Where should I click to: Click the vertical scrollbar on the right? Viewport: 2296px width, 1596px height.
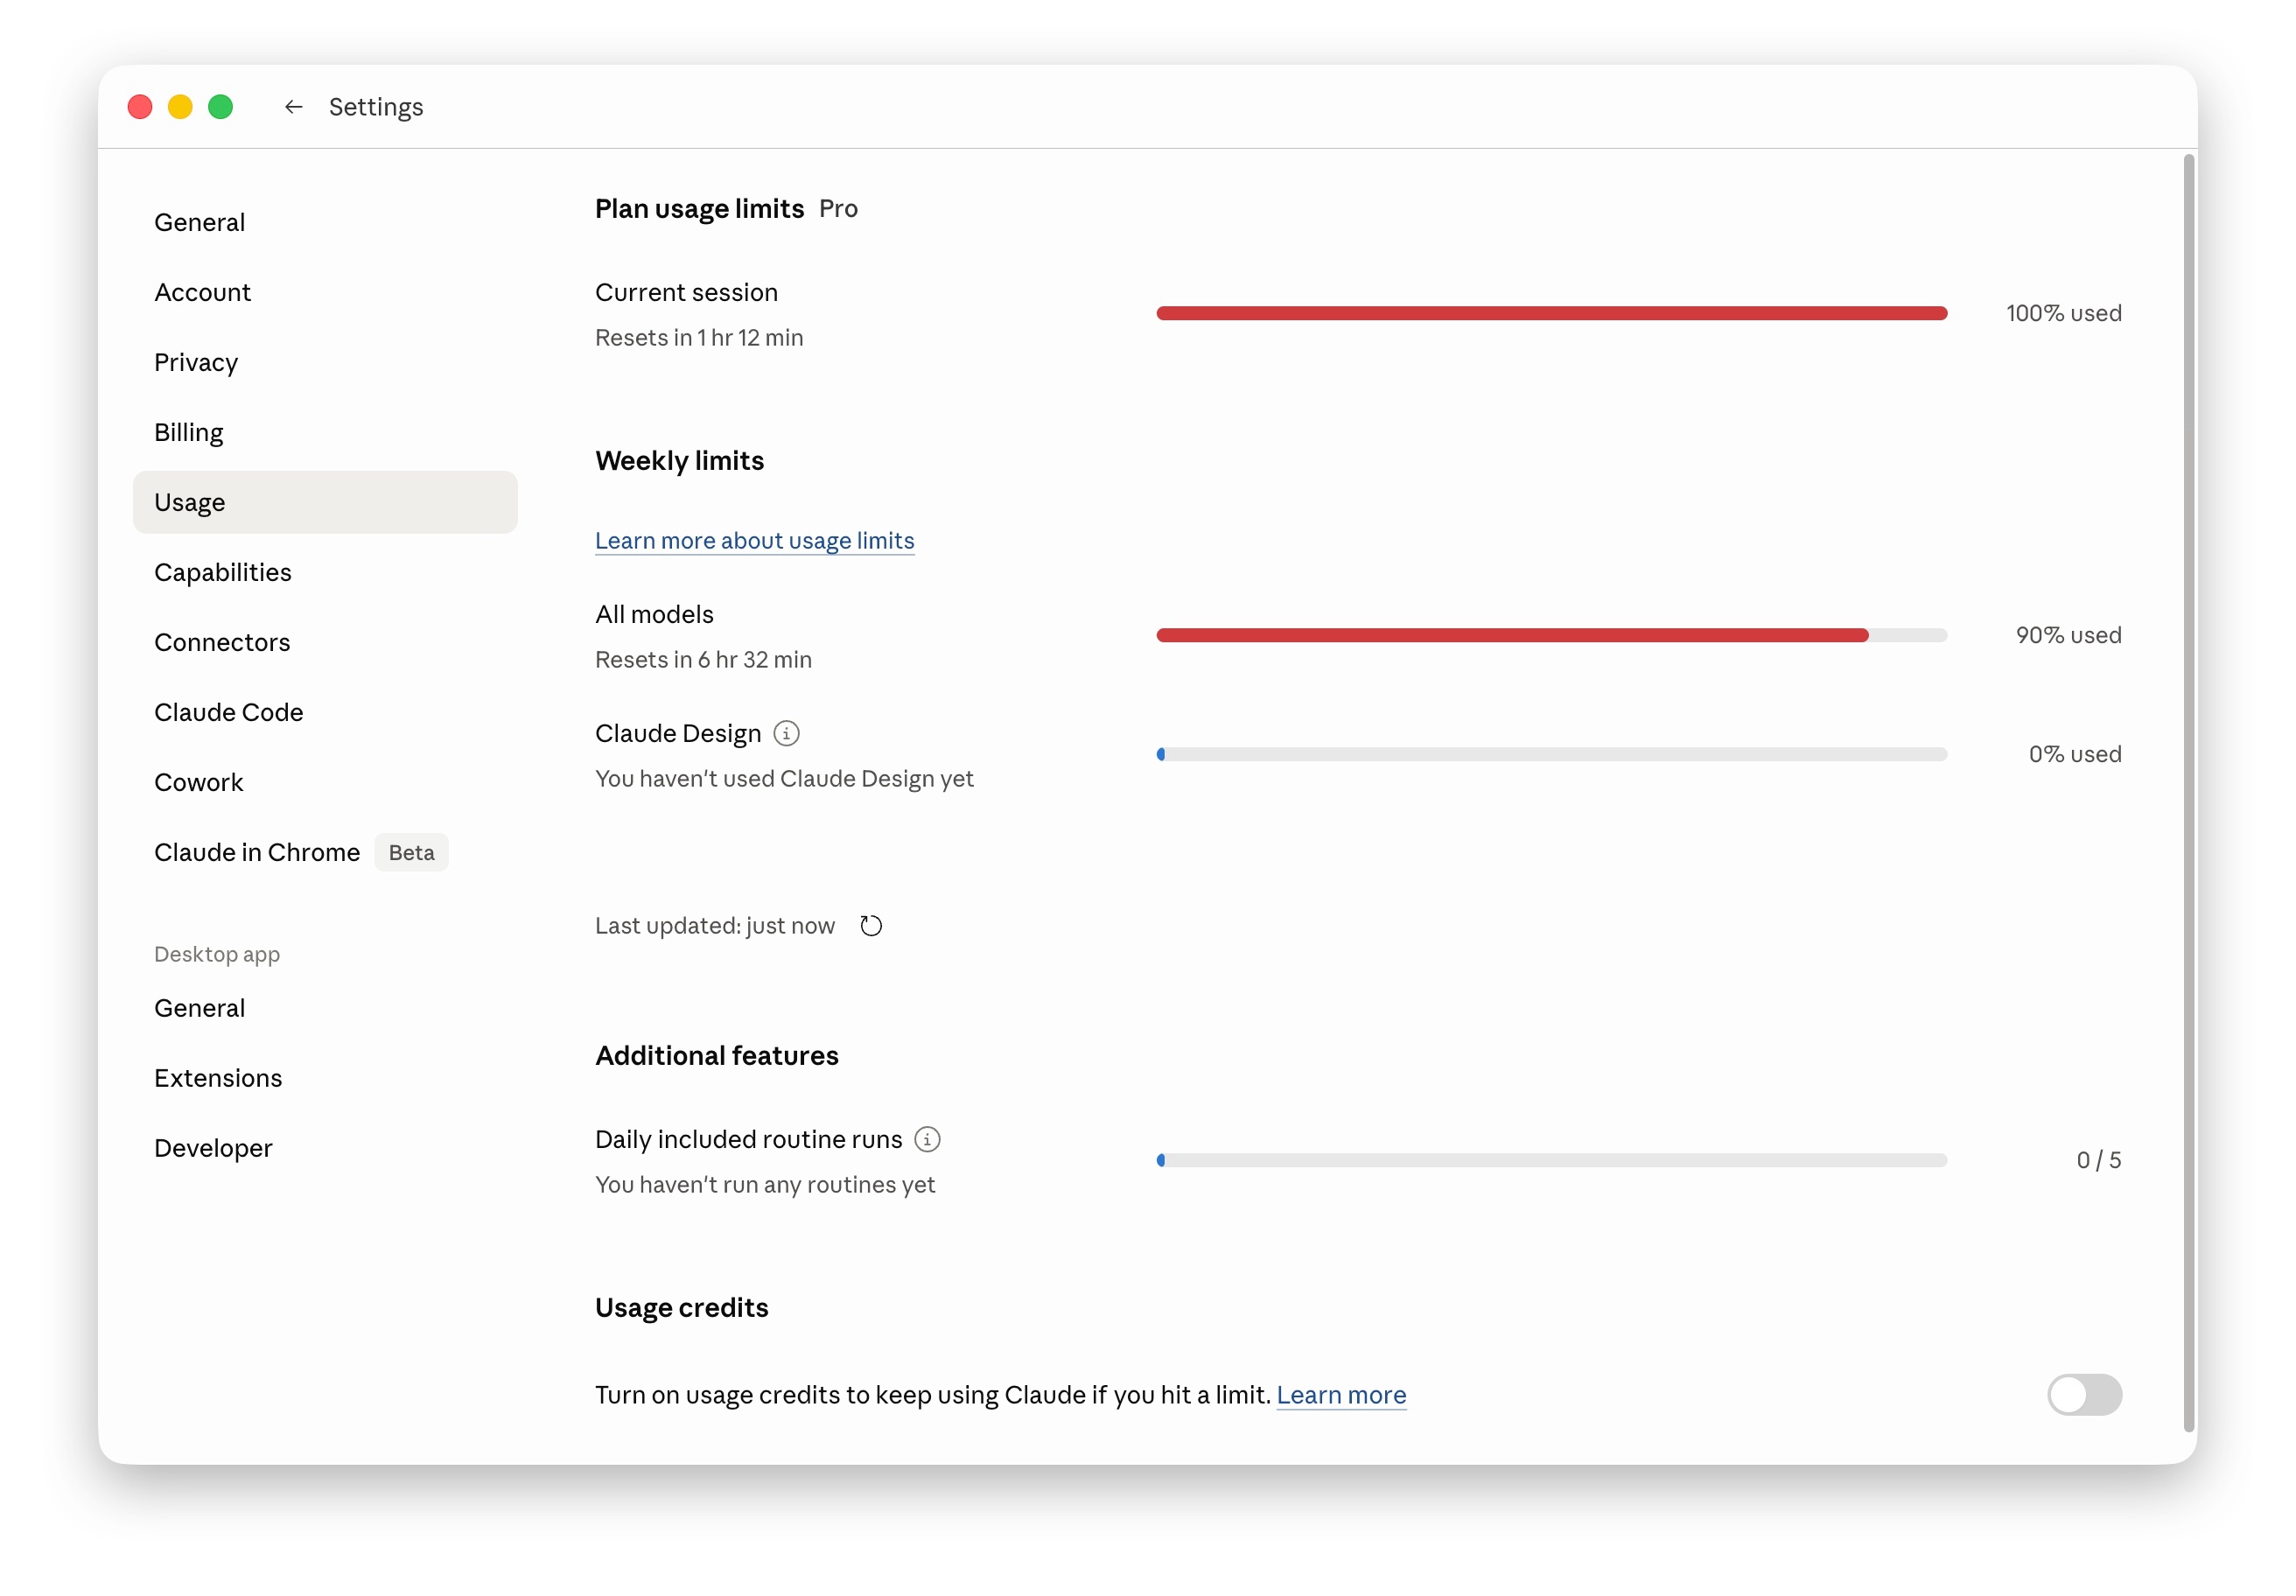click(x=2189, y=793)
